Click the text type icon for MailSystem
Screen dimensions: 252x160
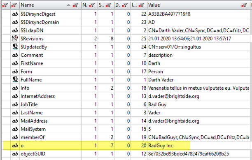click(15, 129)
